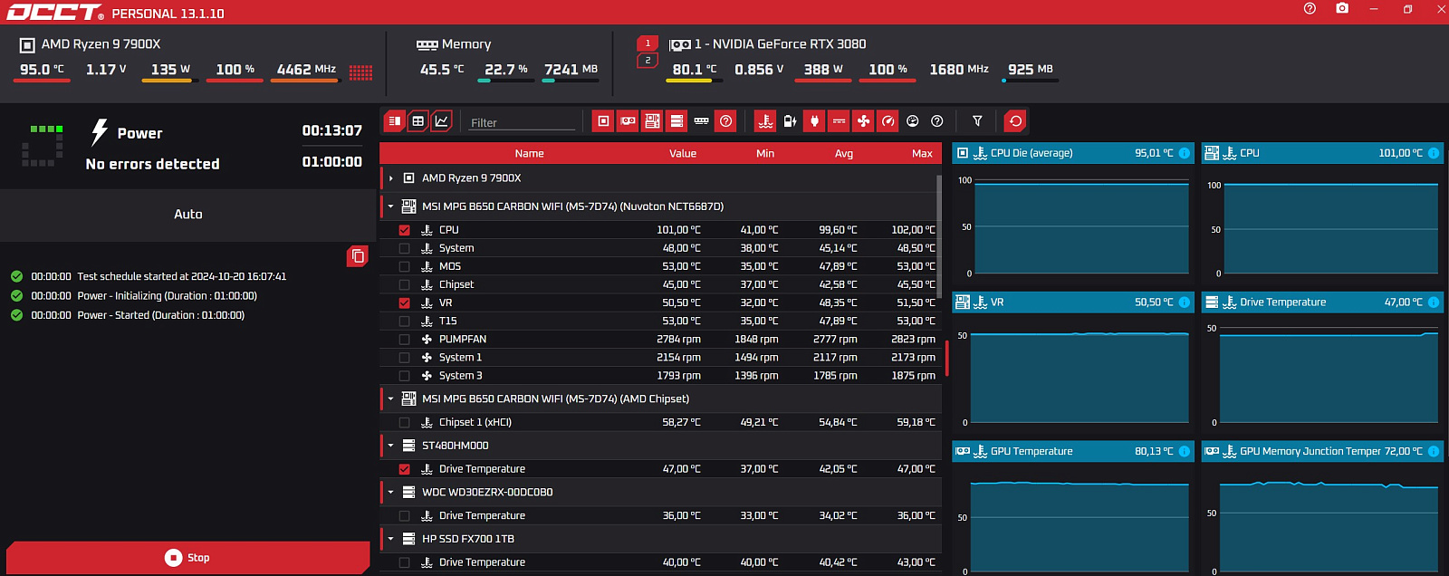
Task: Click the sensor table vertical scrollbar
Action: coord(938,235)
